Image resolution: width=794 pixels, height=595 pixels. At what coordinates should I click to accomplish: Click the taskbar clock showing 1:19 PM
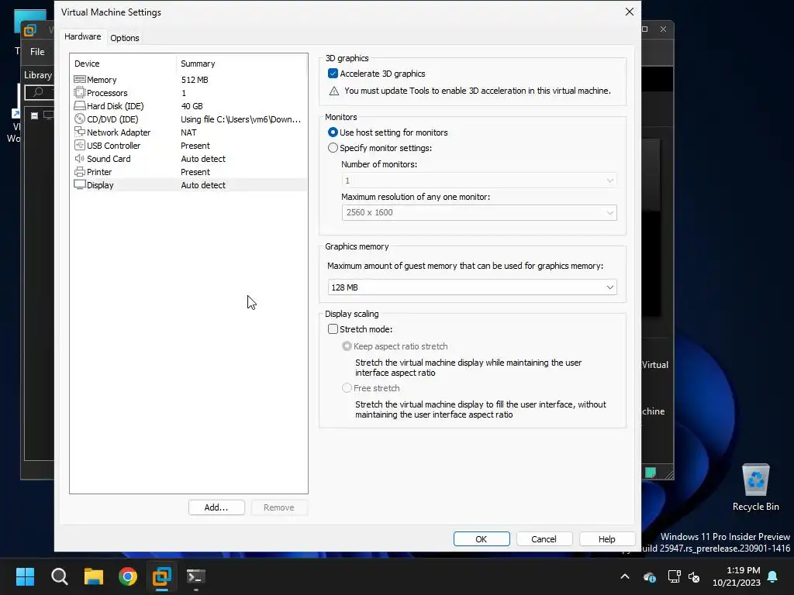(x=737, y=576)
